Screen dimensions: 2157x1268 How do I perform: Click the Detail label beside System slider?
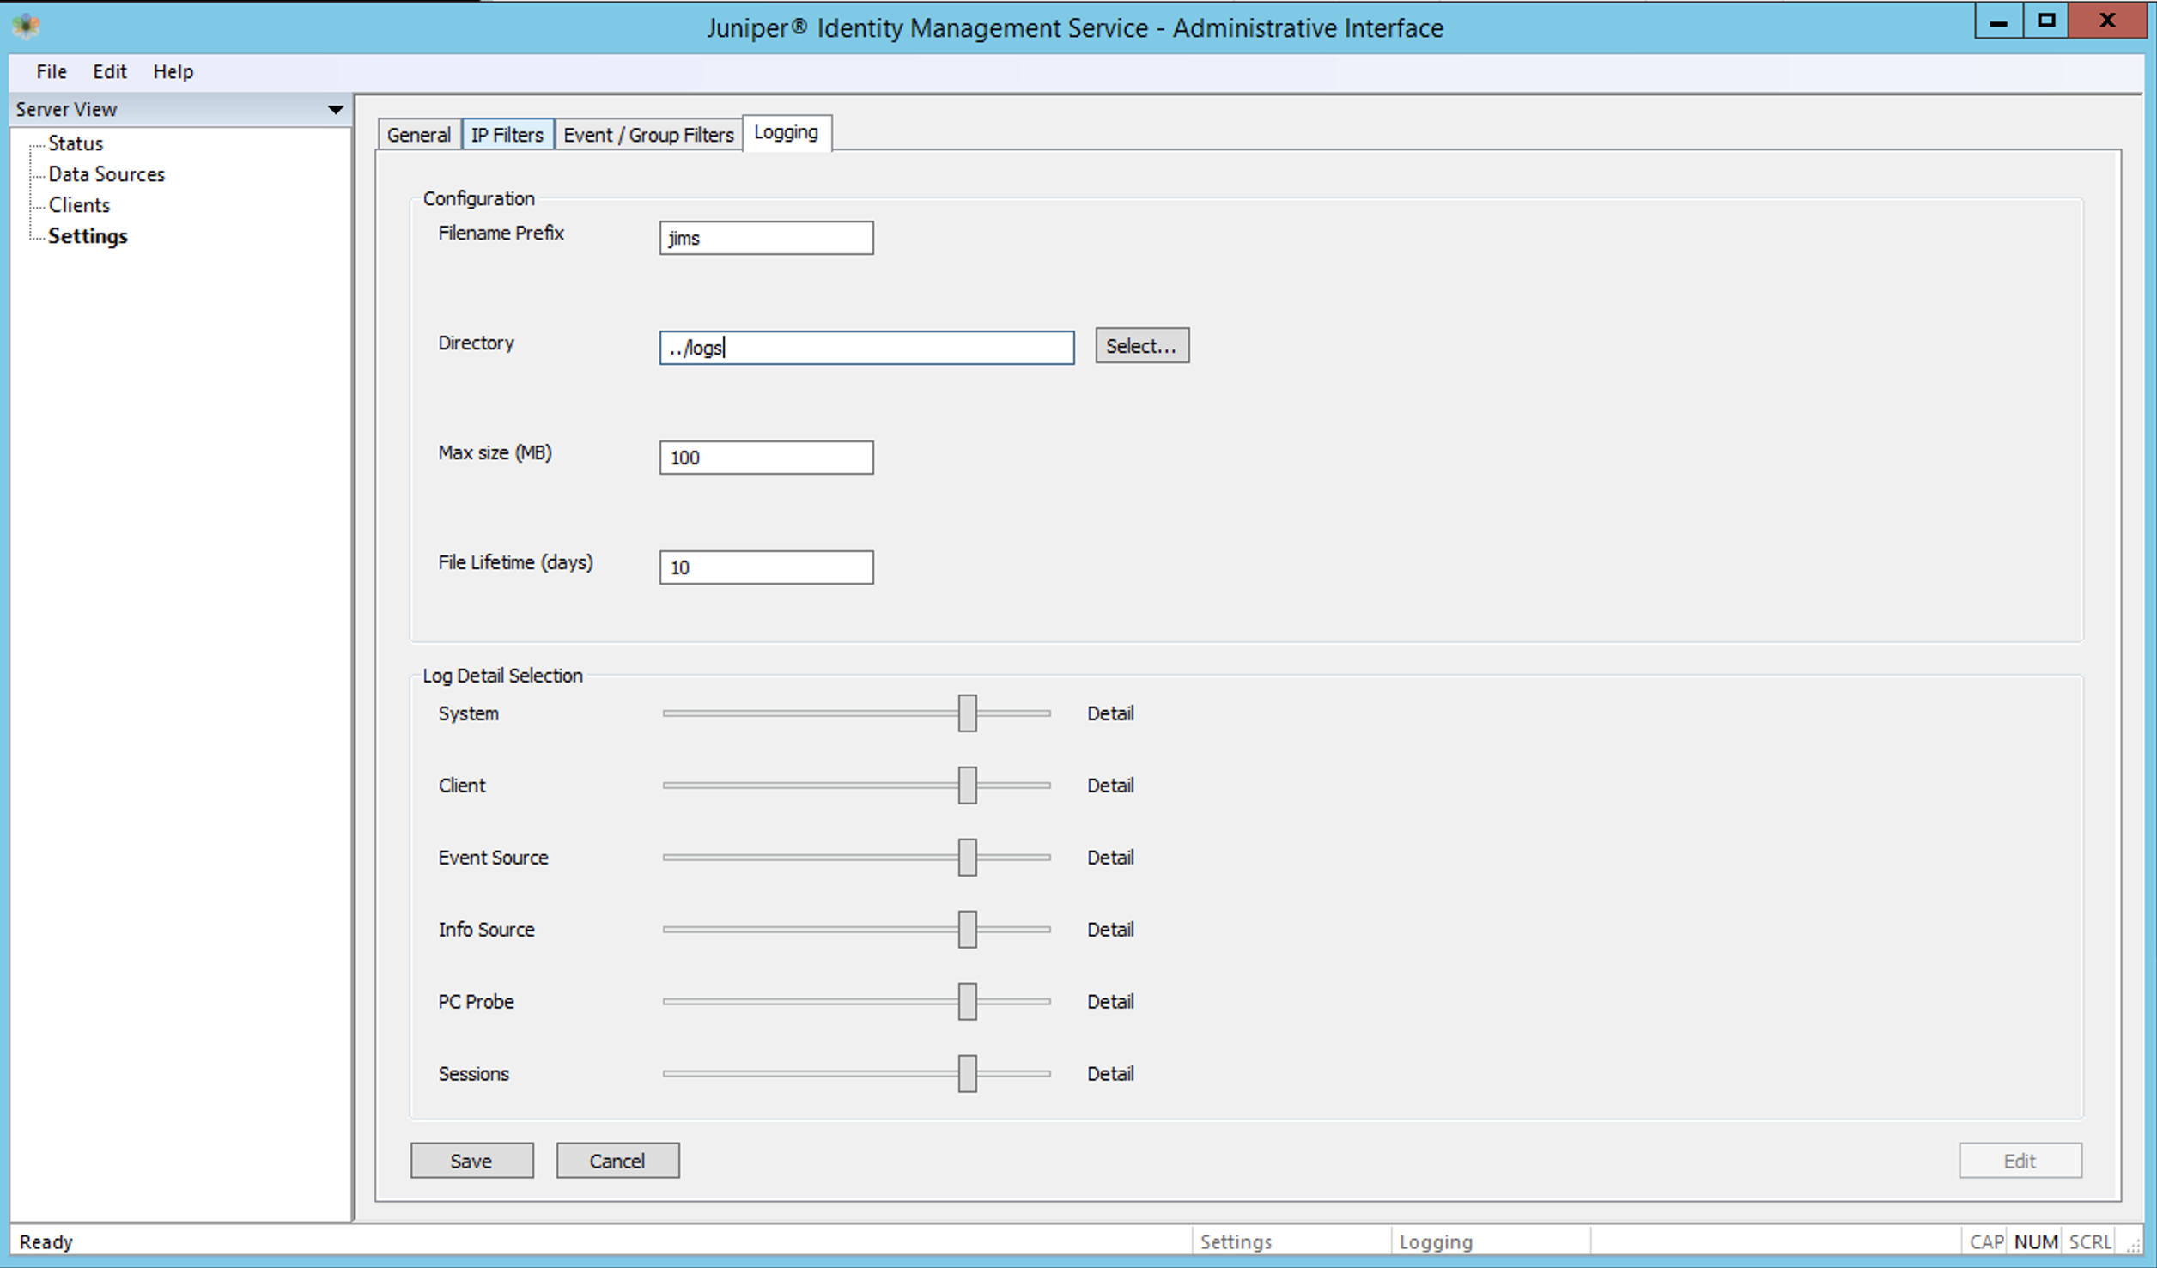(x=1110, y=713)
